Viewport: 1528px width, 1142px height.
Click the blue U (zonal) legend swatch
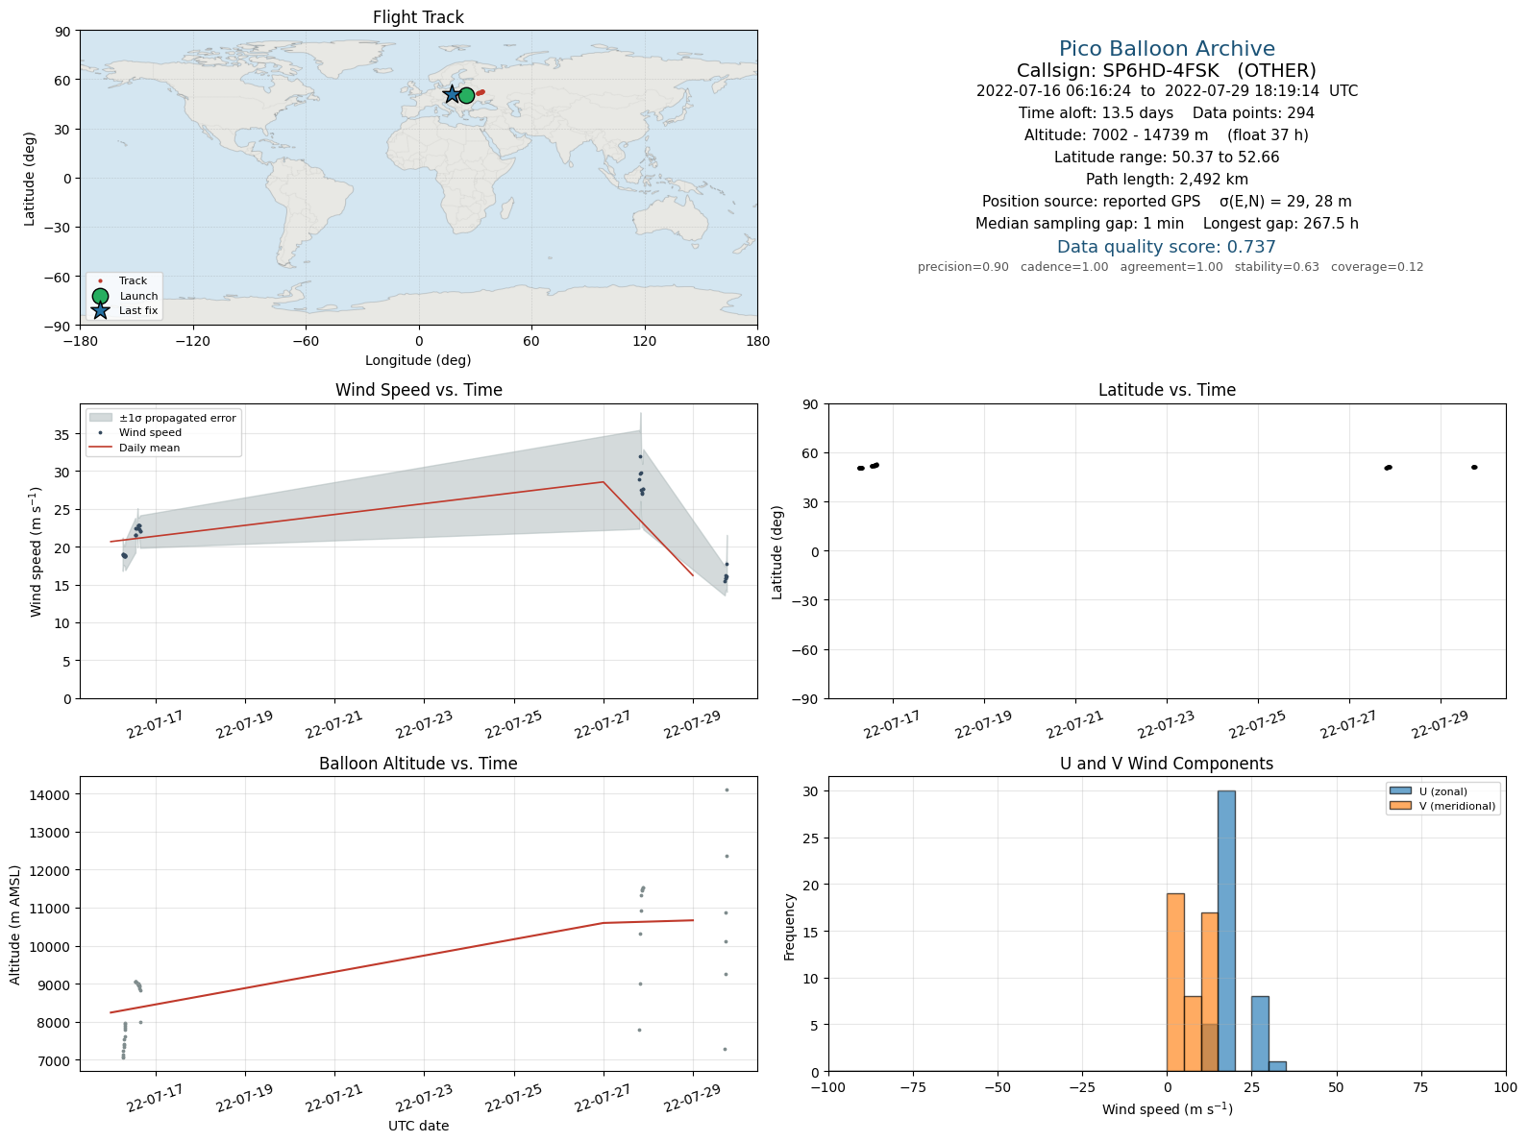1400,791
